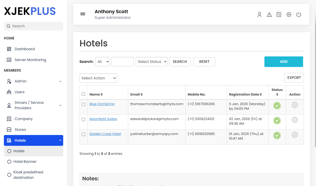This screenshot has width=316, height=186.
Task: Open the Select Status dropdown
Action: coord(151,62)
